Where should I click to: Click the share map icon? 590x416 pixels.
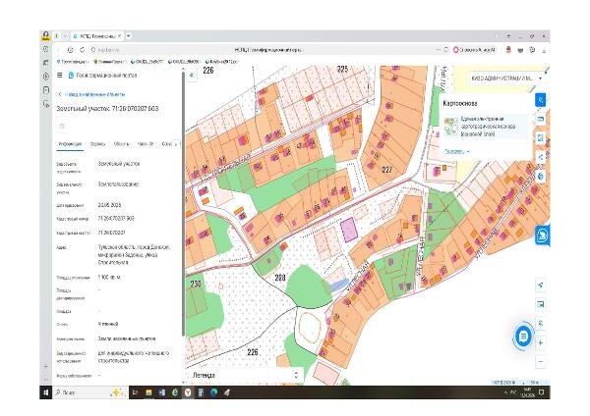[x=540, y=157]
